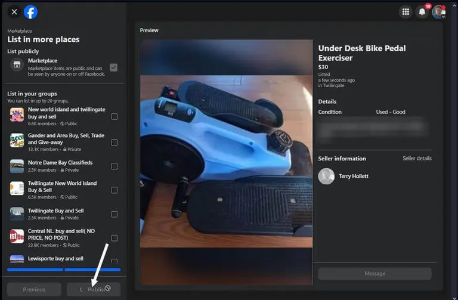
Task: Close the listing editor with the X button
Action: click(x=14, y=12)
